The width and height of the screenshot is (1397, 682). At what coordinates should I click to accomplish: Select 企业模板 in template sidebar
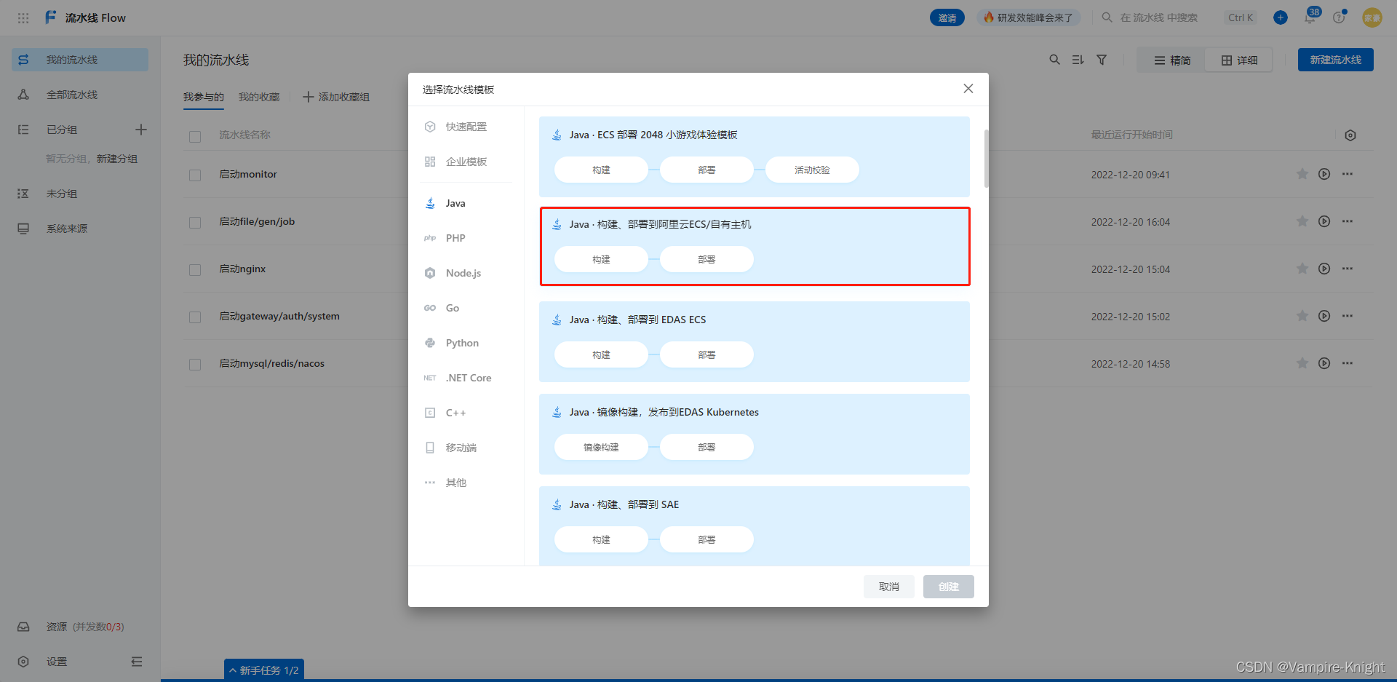[466, 162]
